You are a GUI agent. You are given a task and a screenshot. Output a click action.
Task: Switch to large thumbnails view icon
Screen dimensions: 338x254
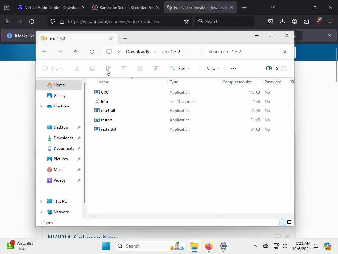coord(289,222)
